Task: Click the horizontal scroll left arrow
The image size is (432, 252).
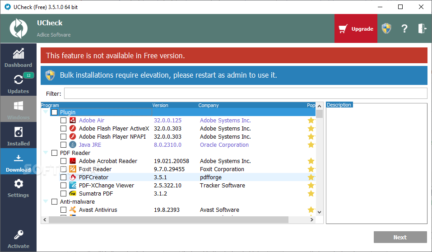Action: (x=45, y=220)
